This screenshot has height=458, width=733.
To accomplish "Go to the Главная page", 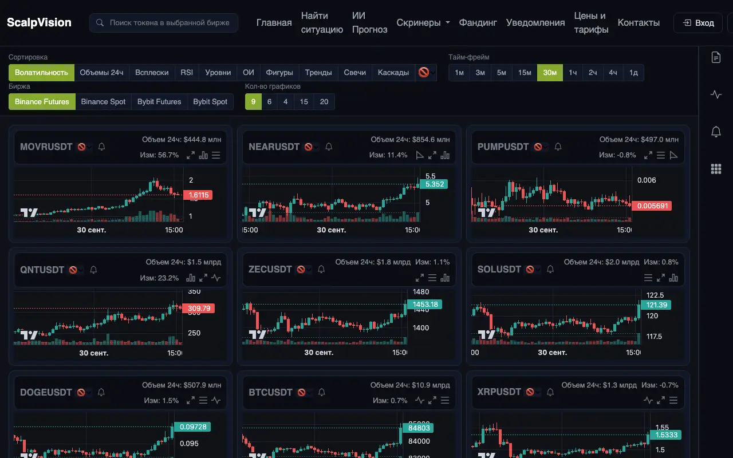I will point(274,23).
